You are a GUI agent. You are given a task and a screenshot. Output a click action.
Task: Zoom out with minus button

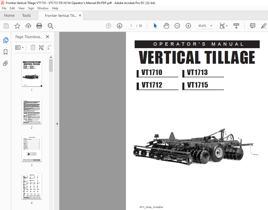[177, 26]
